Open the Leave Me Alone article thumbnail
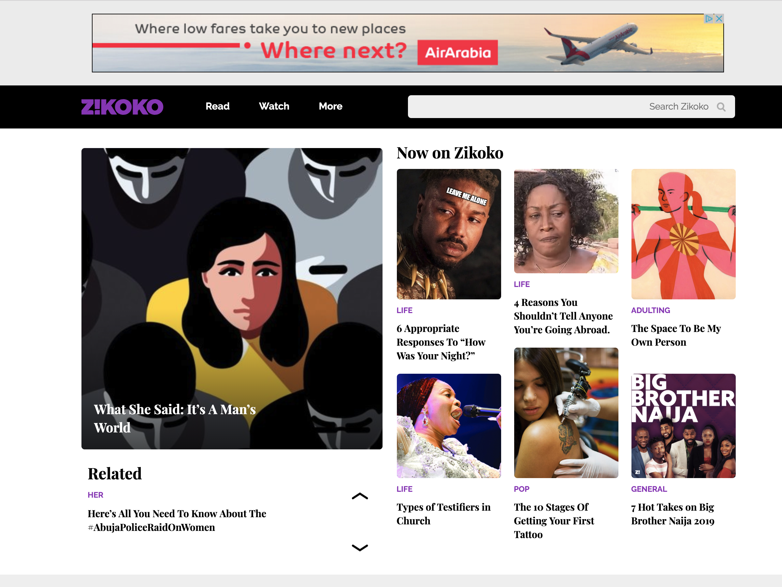Screen dimensions: 782x587 [x=449, y=234]
